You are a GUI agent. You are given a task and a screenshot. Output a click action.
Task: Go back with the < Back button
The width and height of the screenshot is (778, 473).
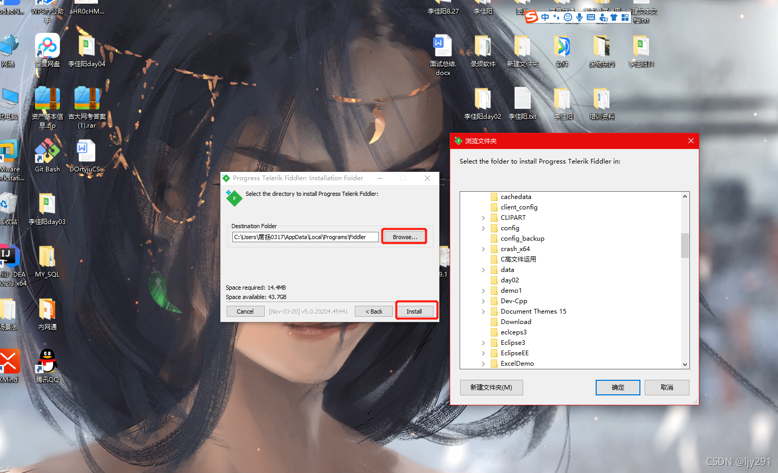point(374,312)
